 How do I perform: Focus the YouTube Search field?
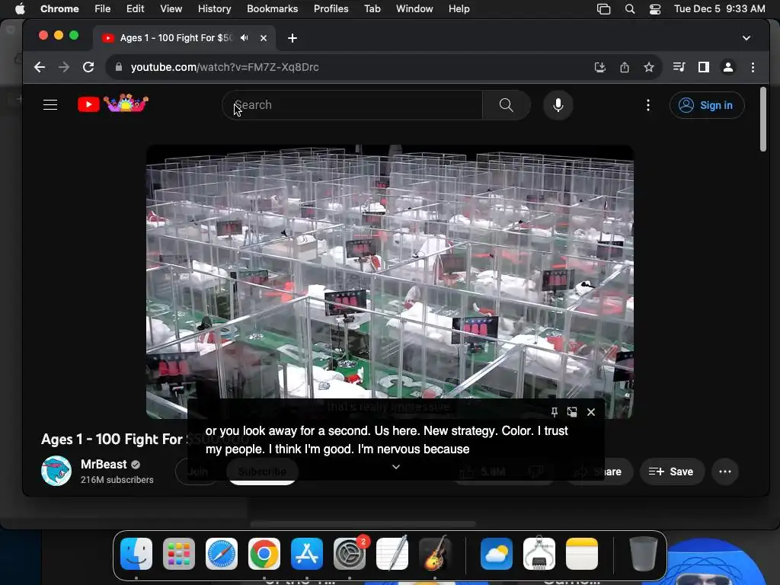(x=352, y=105)
